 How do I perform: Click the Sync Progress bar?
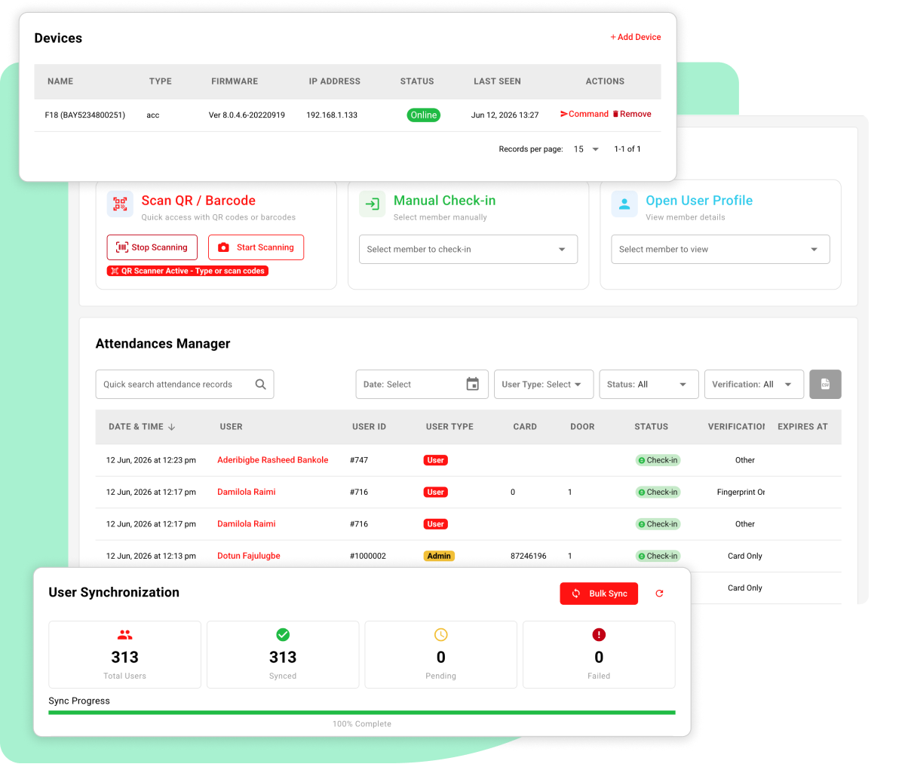click(x=362, y=712)
